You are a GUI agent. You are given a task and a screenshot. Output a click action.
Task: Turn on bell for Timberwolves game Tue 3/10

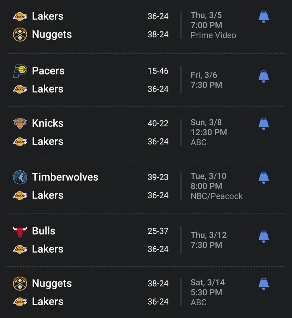[x=264, y=177]
